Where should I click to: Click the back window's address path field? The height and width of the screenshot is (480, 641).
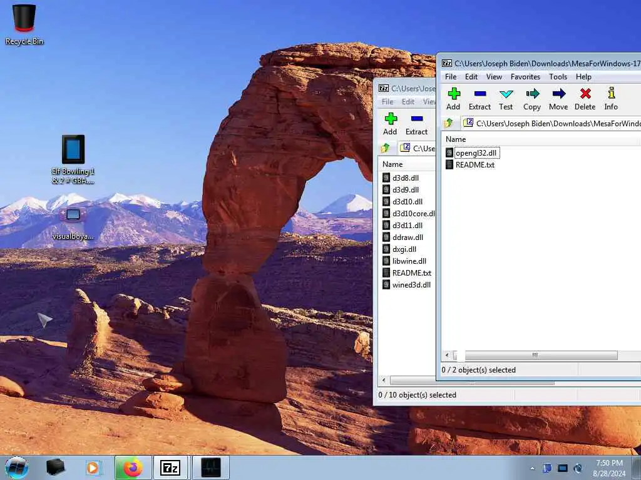tap(417, 148)
